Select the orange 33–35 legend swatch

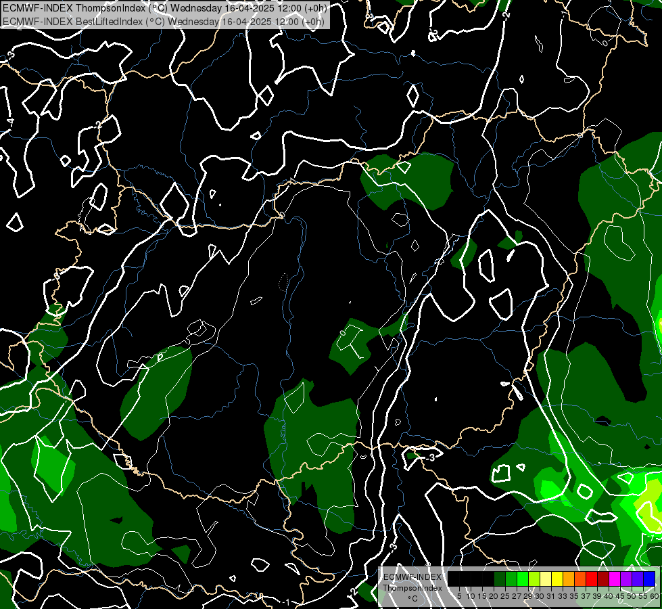pos(569,579)
